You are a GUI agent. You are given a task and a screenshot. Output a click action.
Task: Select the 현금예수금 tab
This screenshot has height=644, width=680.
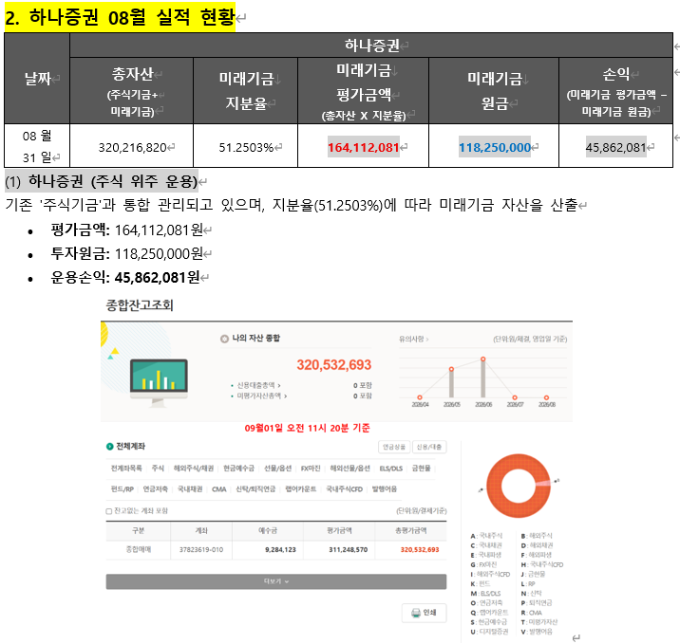238,469
